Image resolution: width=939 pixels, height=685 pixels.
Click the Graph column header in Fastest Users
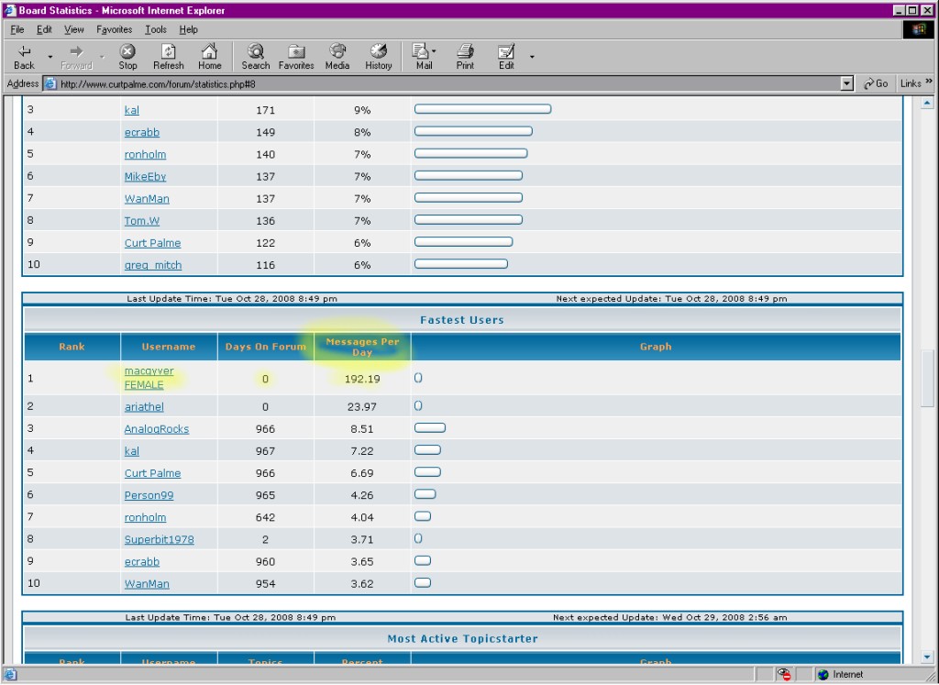(656, 348)
